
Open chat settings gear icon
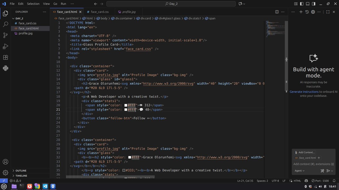click(x=313, y=12)
